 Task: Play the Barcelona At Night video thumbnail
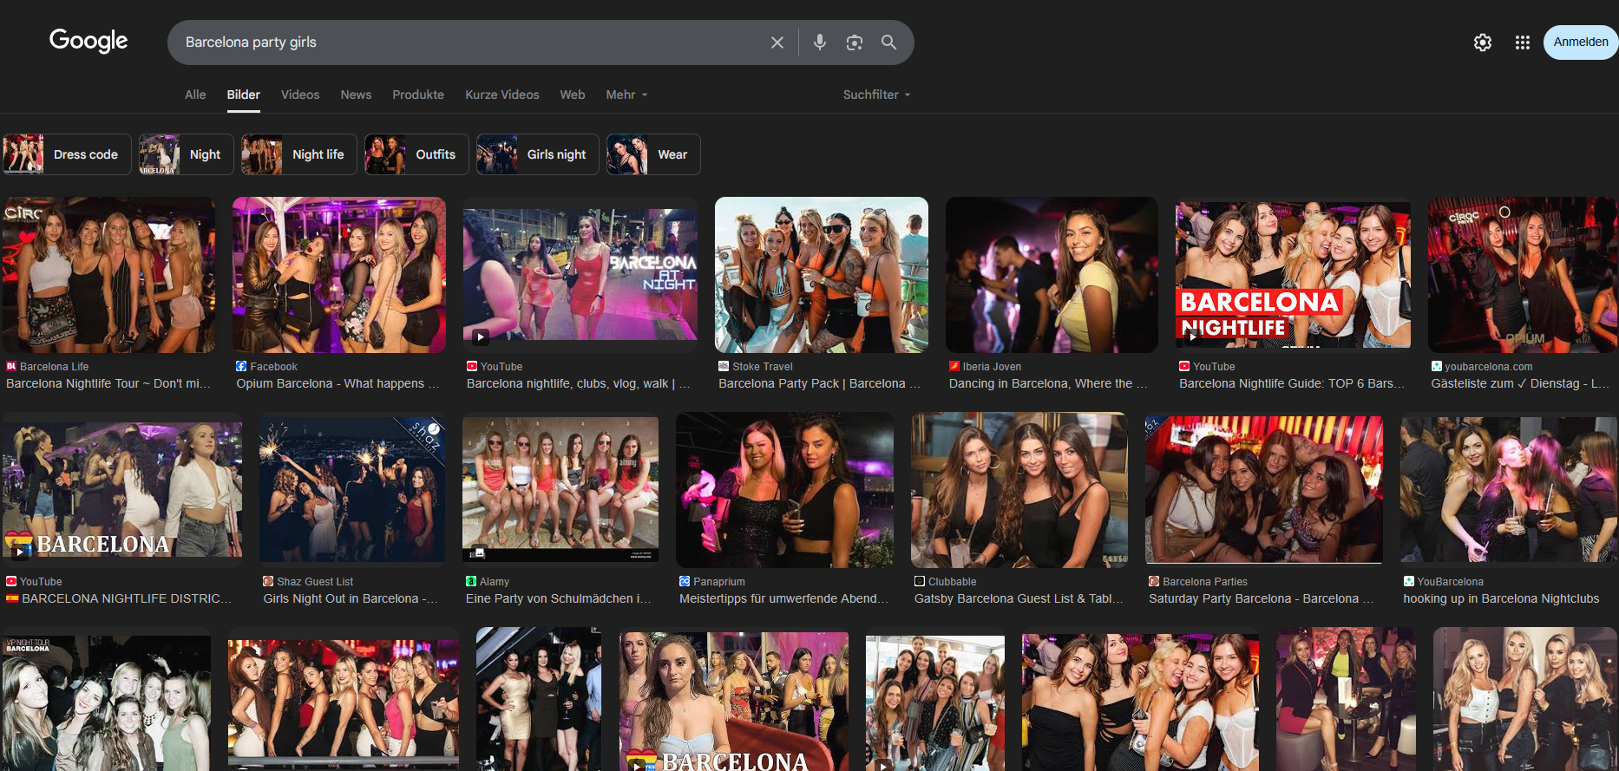click(x=580, y=272)
